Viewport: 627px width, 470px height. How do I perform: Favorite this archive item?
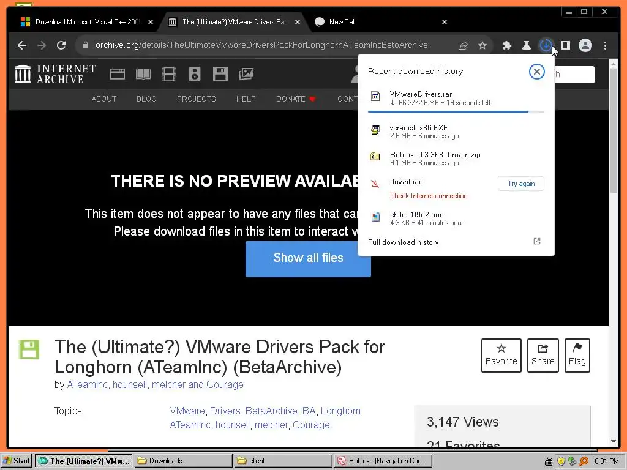coord(501,356)
